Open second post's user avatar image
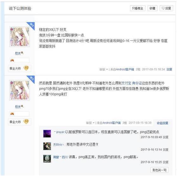This screenshot has height=176, width=177. point(20,90)
